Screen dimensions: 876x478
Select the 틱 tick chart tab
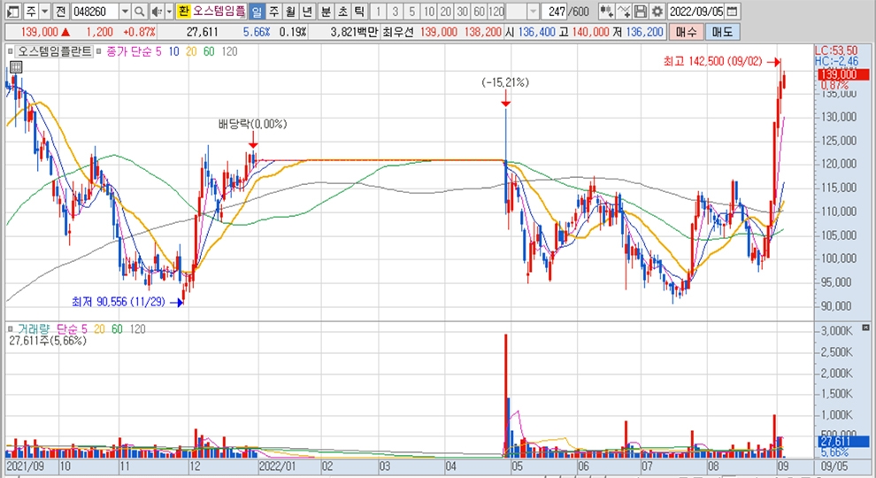358,12
